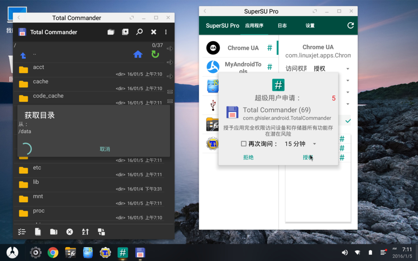Viewport: 418px width, 261px height.
Task: Click 取消 in 获取目录 dialog
Action: pyautogui.click(x=105, y=149)
